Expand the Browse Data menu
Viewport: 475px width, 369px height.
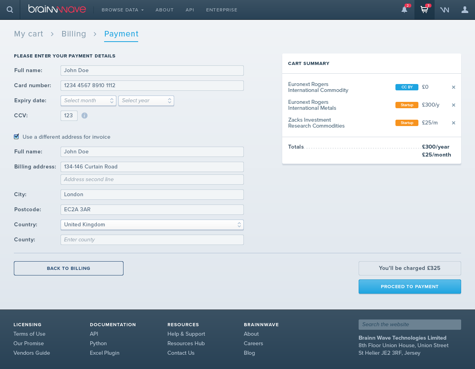[123, 10]
